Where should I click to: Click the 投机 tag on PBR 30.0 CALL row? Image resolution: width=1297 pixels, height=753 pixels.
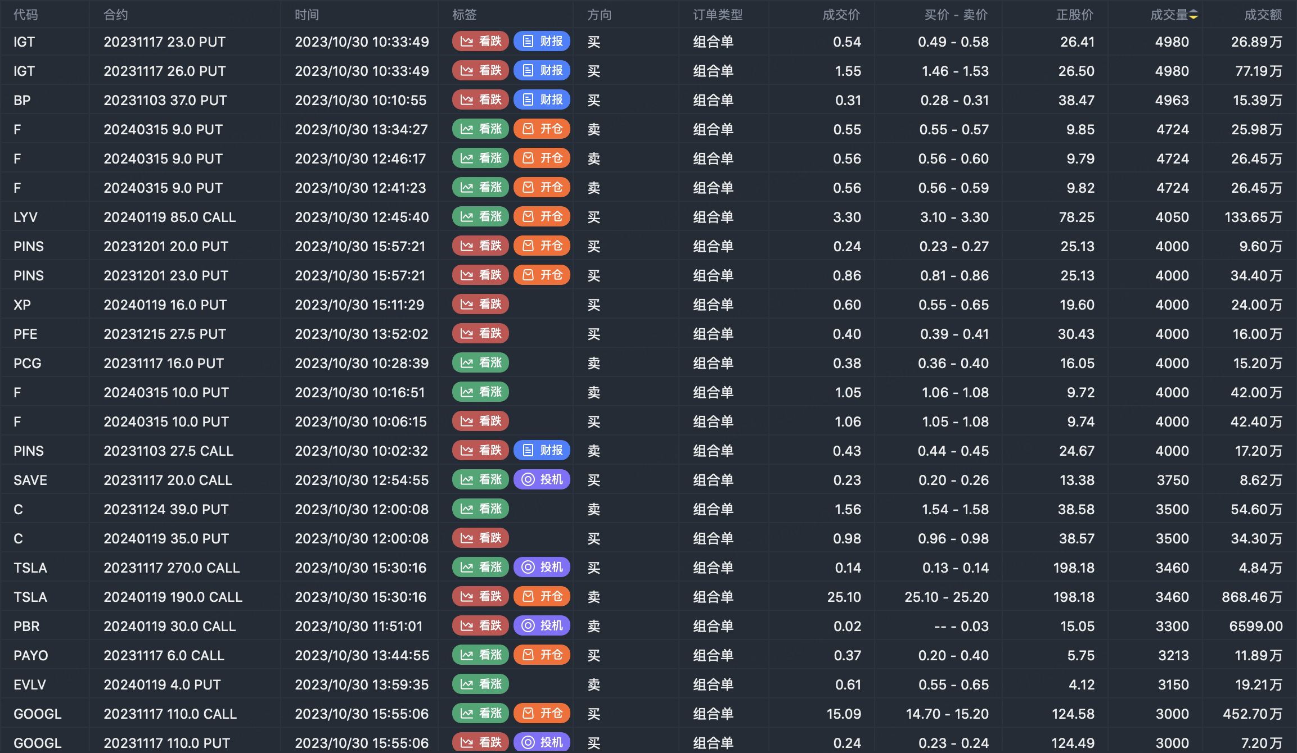(542, 625)
